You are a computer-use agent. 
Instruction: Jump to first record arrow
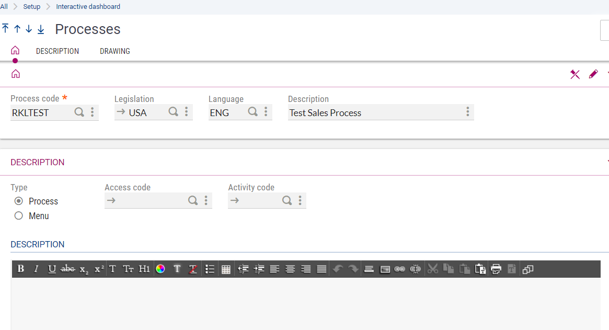[5, 29]
